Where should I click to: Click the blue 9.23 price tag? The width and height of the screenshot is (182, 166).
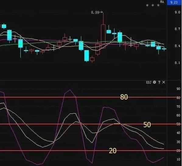point(174,2)
